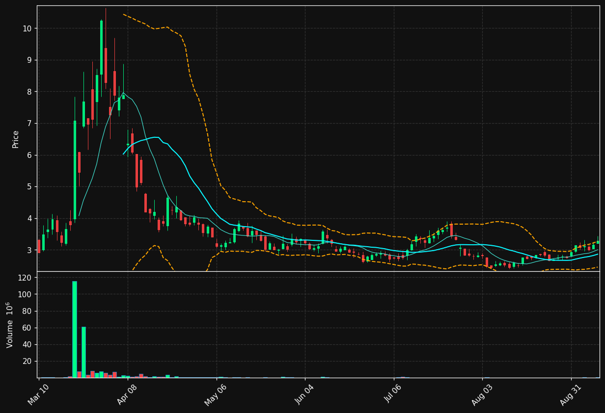Click the Price axis title
The width and height of the screenshot is (605, 413).
(16, 139)
